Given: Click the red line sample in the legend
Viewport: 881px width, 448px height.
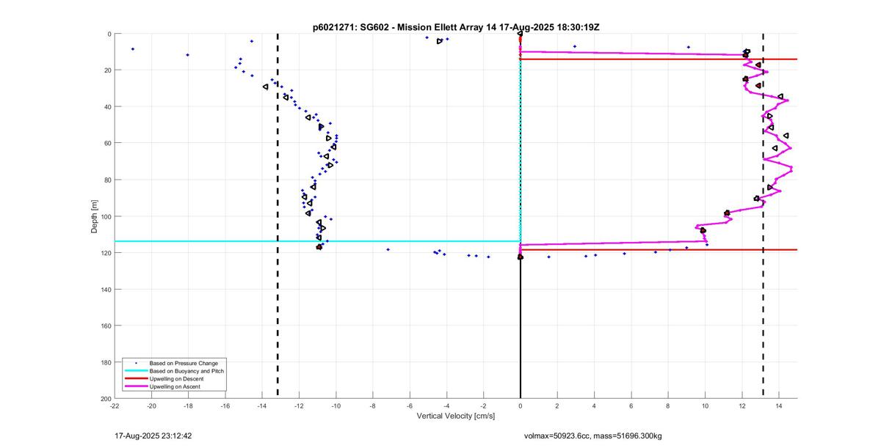Looking at the screenshot, I should (x=136, y=378).
